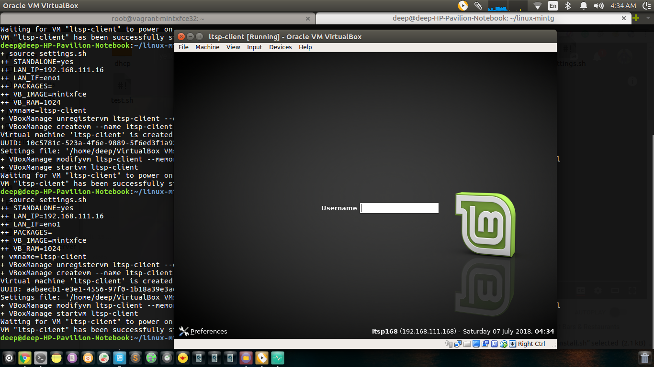Click the display settings status icon
Image resolution: width=654 pixels, height=367 pixels.
(x=476, y=344)
